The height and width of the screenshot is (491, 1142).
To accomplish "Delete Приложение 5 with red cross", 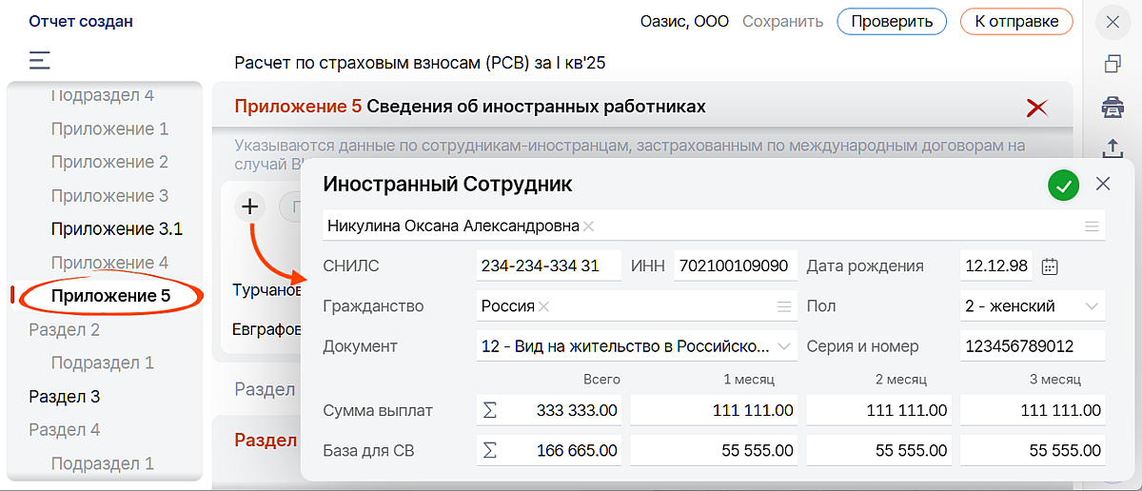I will tap(1036, 108).
